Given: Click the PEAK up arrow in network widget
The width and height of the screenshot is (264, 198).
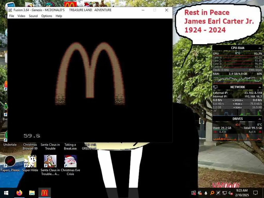Looking at the screenshot, I should pyautogui.click(x=241, y=104).
